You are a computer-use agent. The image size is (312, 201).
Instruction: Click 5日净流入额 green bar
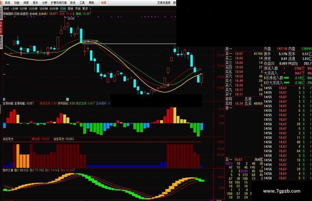[x=286, y=78]
